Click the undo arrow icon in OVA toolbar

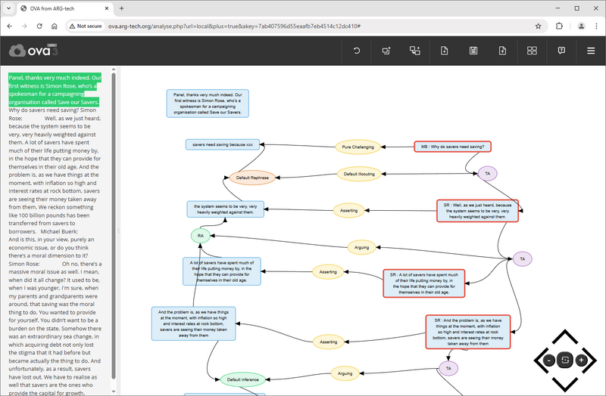tap(356, 51)
